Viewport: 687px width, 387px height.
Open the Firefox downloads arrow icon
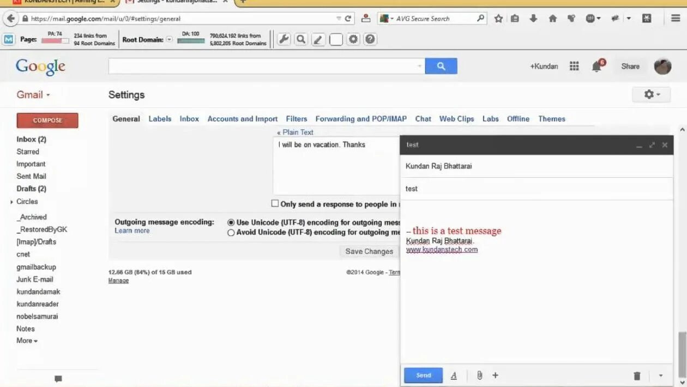pos(533,19)
